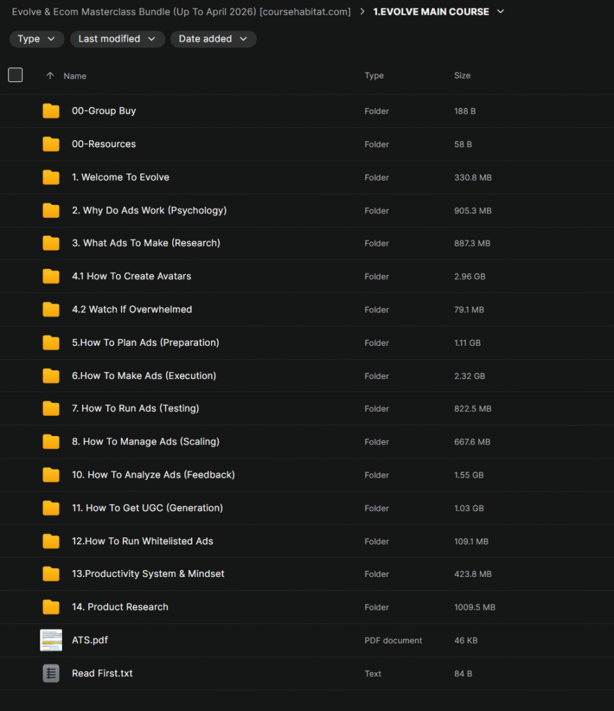
Task: Click the 4.1 How To Create Avatars folder icon
Action: click(51, 276)
